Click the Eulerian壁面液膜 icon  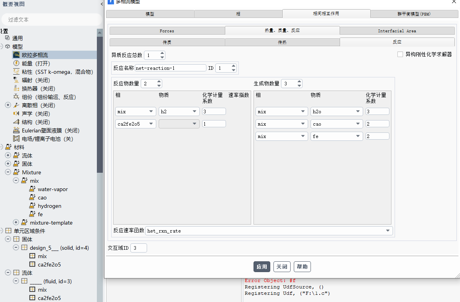coord(16,130)
